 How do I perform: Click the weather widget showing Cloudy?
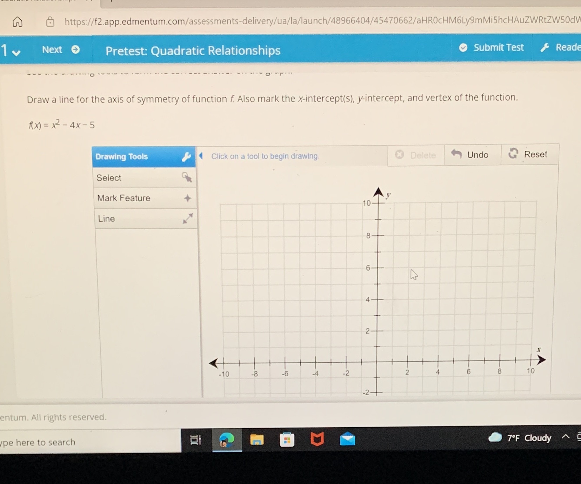[x=520, y=438]
